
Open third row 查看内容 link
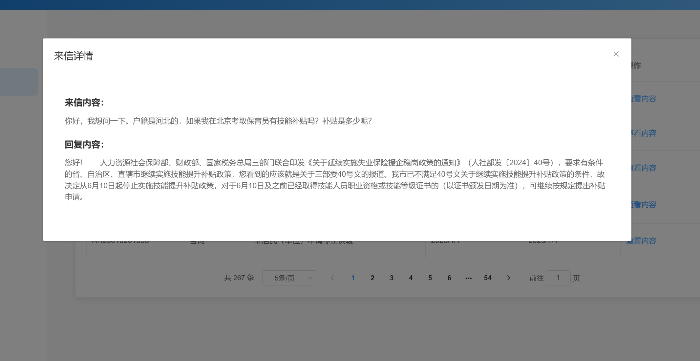click(644, 168)
